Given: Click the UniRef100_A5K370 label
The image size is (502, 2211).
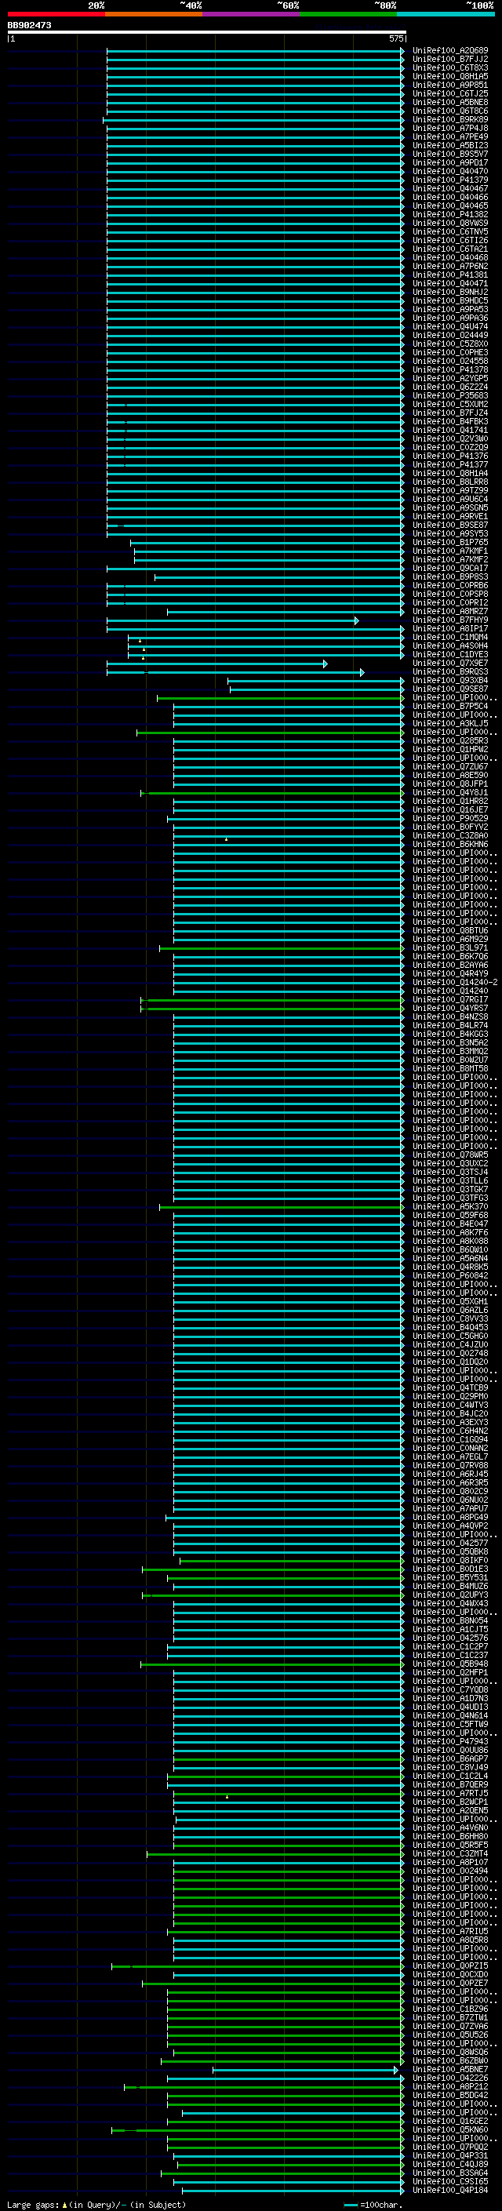Looking at the screenshot, I should point(450,1206).
